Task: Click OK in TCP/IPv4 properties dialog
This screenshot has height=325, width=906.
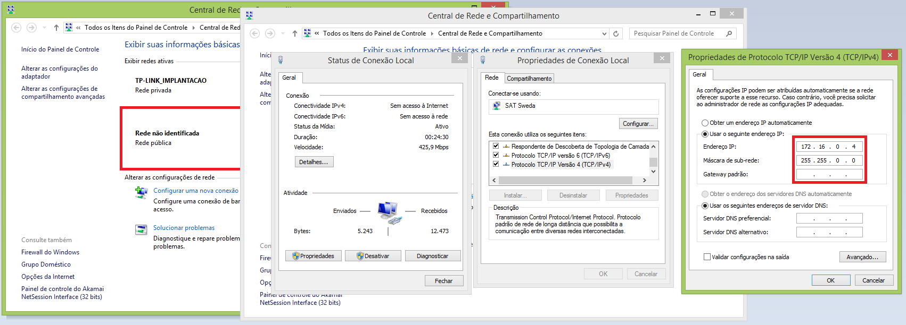Action: [x=831, y=280]
